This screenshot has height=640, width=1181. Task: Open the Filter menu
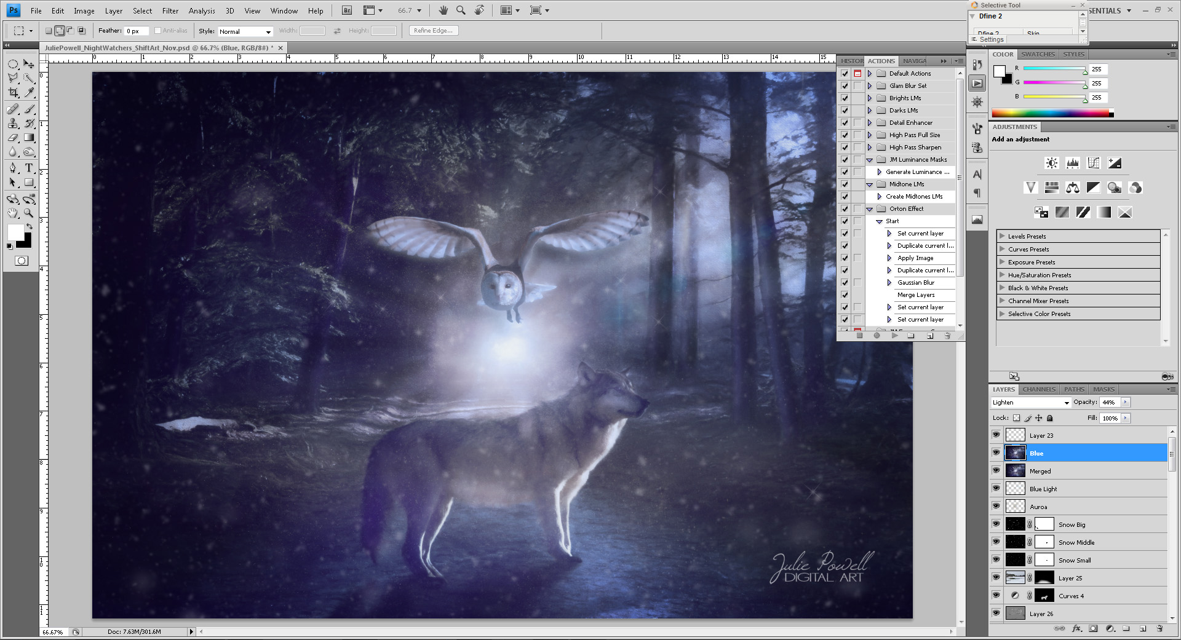pos(170,10)
